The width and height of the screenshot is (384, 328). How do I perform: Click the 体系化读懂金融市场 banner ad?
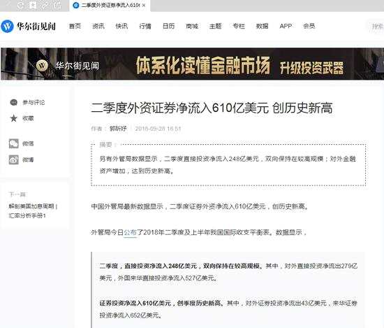[192, 64]
